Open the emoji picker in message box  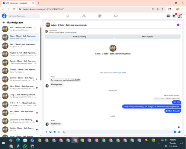tap(175, 132)
